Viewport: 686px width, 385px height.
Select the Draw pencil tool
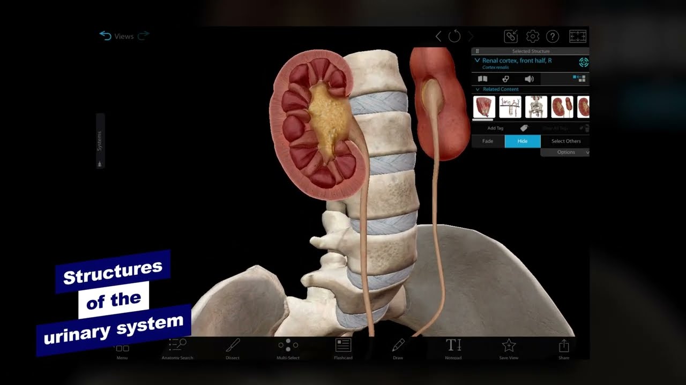[398, 349]
